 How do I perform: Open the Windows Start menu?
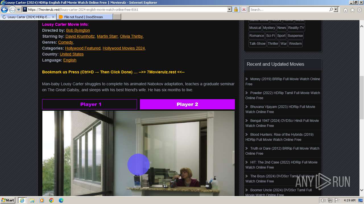point(8,200)
